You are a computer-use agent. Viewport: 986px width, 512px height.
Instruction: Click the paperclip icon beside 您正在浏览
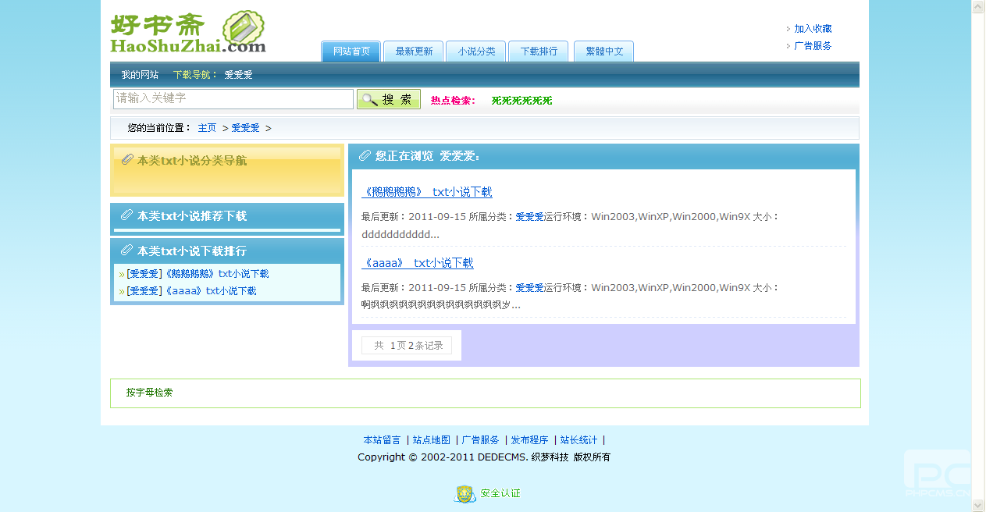pos(365,155)
